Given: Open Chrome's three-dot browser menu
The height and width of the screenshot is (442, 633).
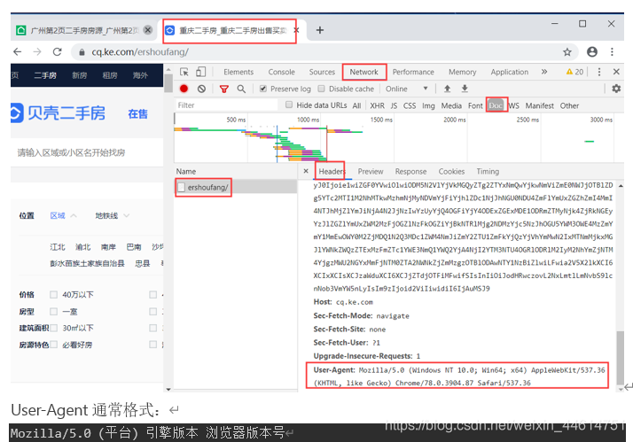Looking at the screenshot, I should tap(612, 52).
